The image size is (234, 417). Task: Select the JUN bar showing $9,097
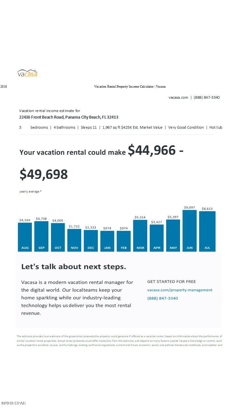[x=189, y=231]
